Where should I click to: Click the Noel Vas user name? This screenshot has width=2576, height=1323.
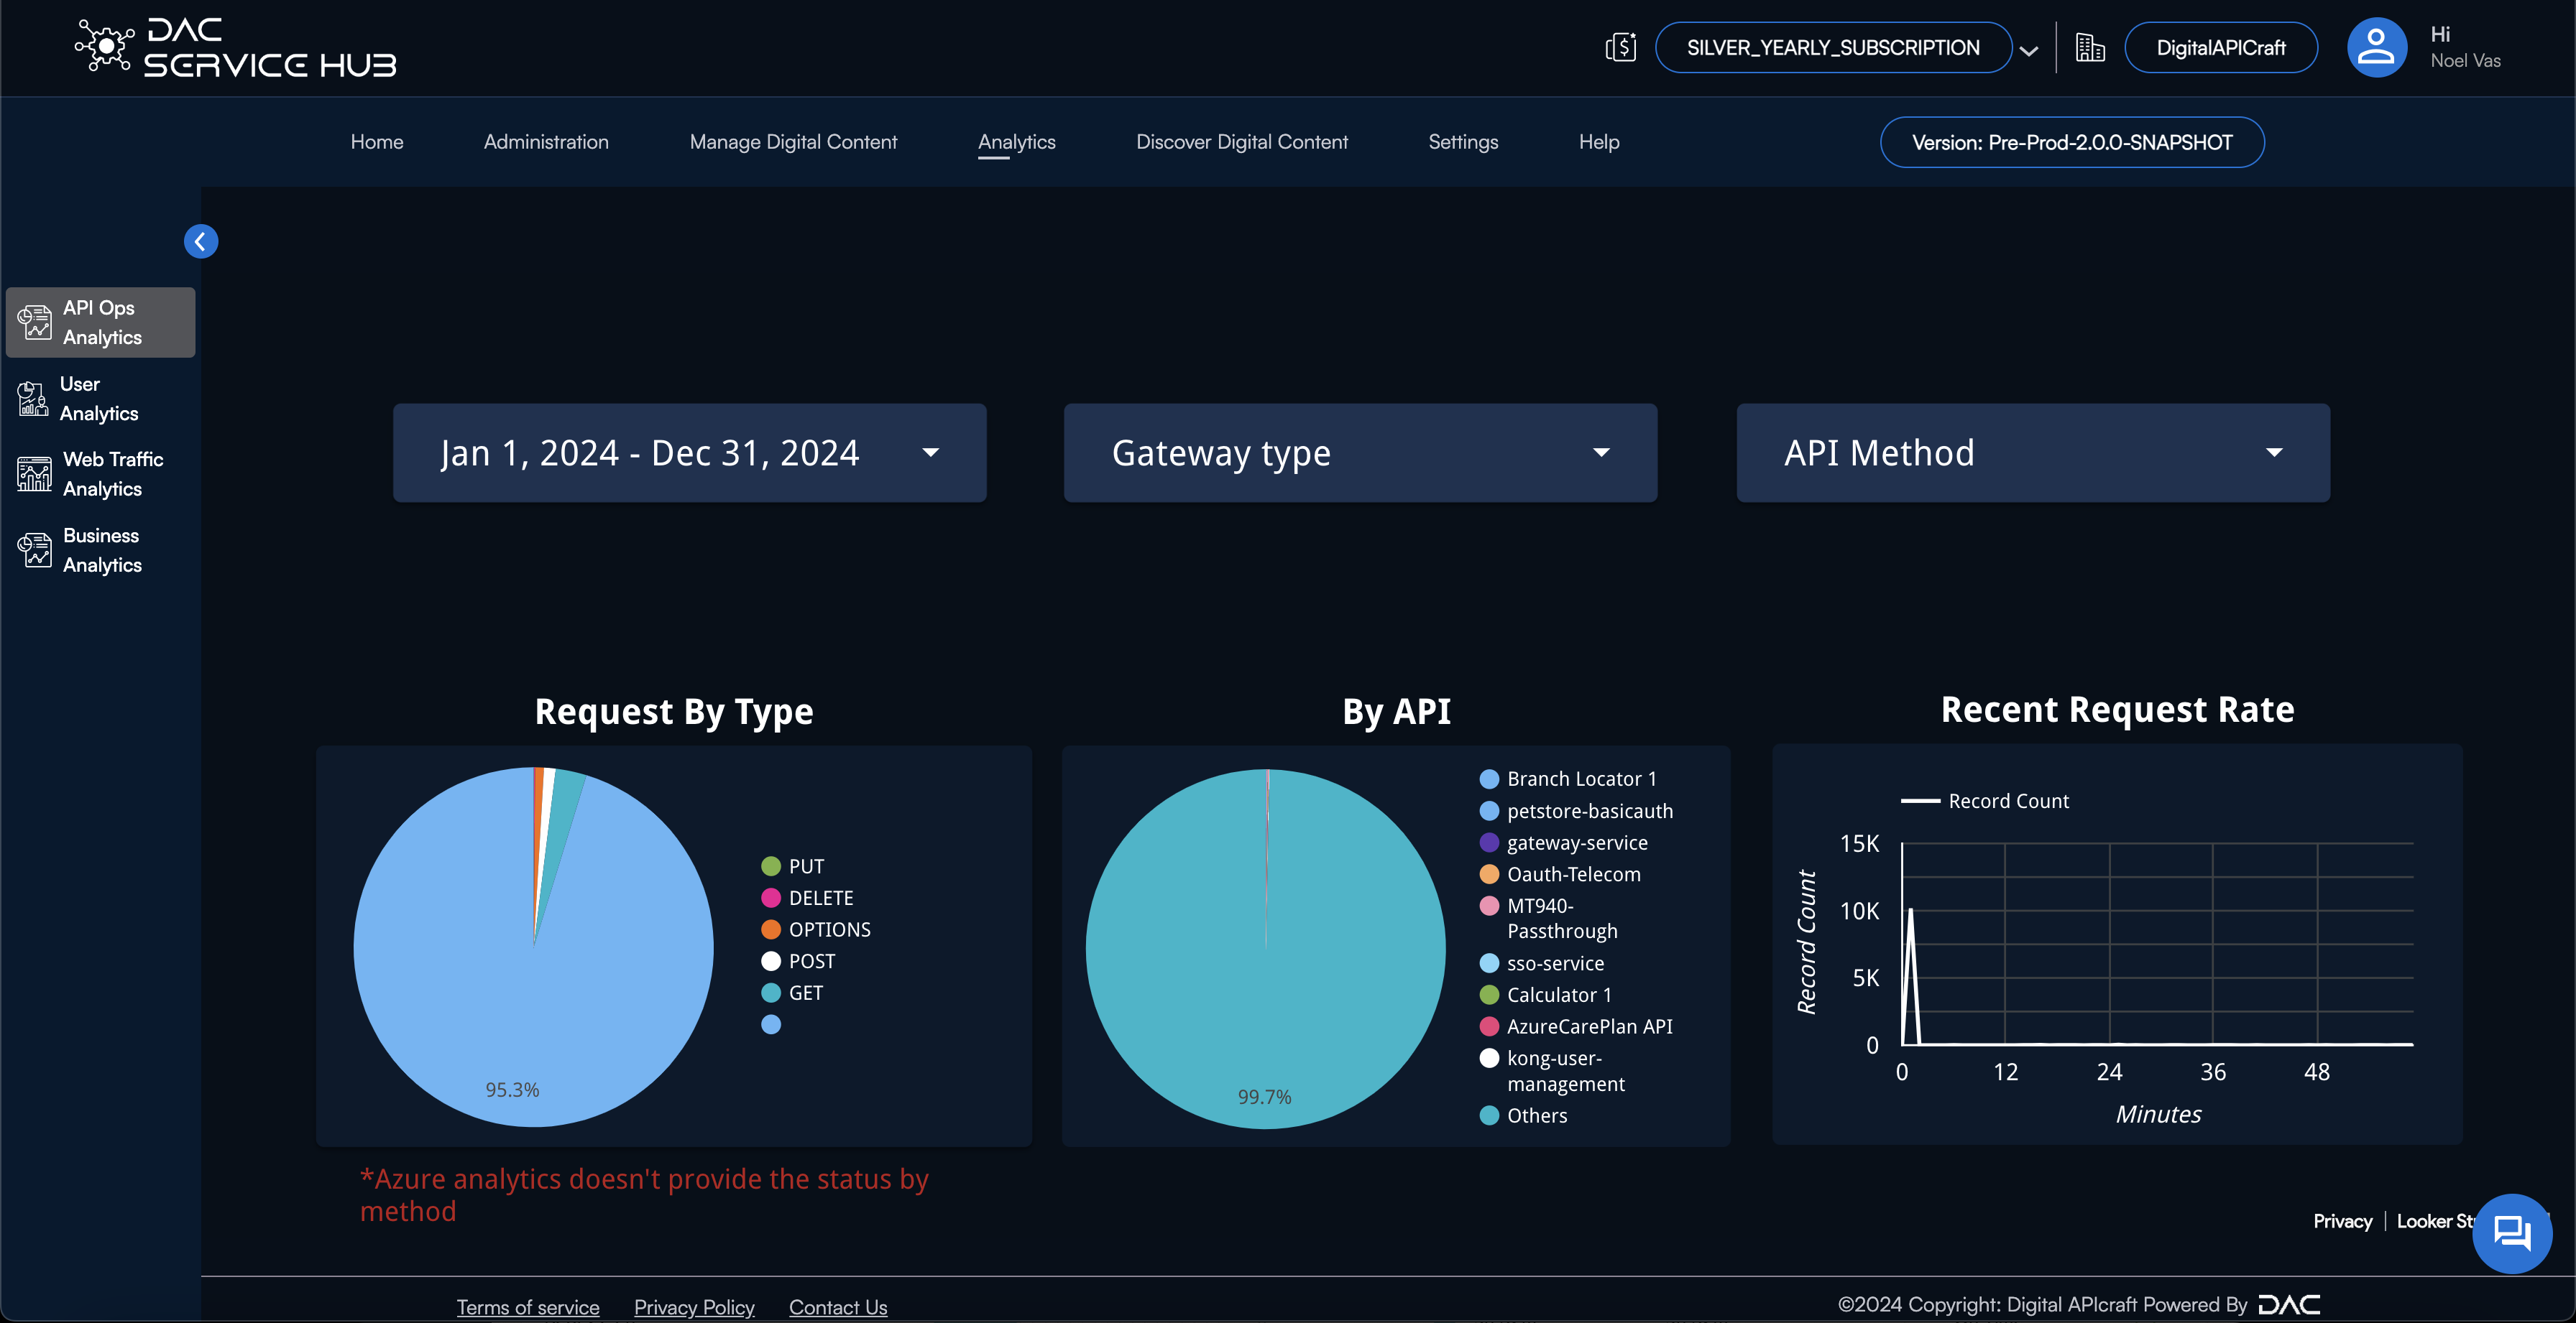coord(2465,61)
